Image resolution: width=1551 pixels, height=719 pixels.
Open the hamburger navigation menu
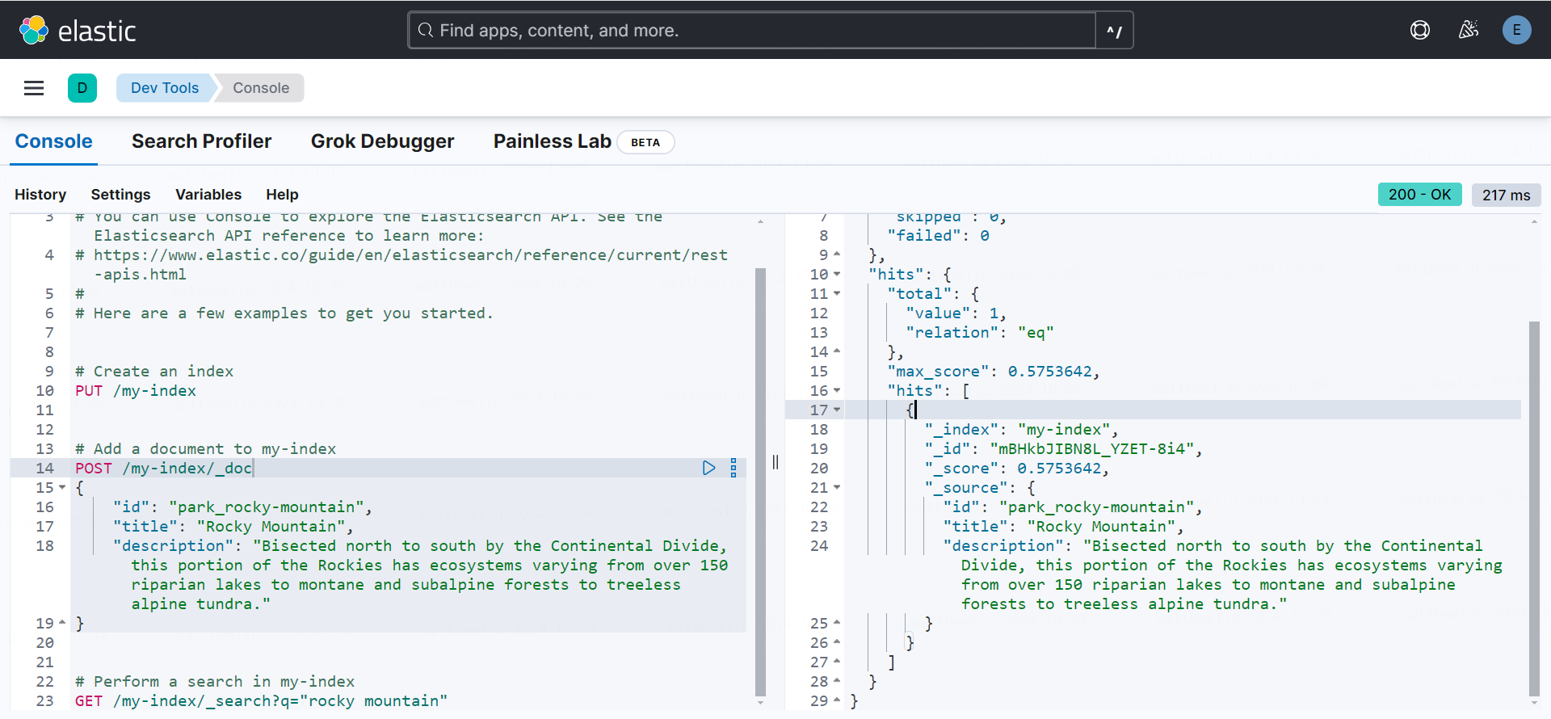pyautogui.click(x=34, y=88)
